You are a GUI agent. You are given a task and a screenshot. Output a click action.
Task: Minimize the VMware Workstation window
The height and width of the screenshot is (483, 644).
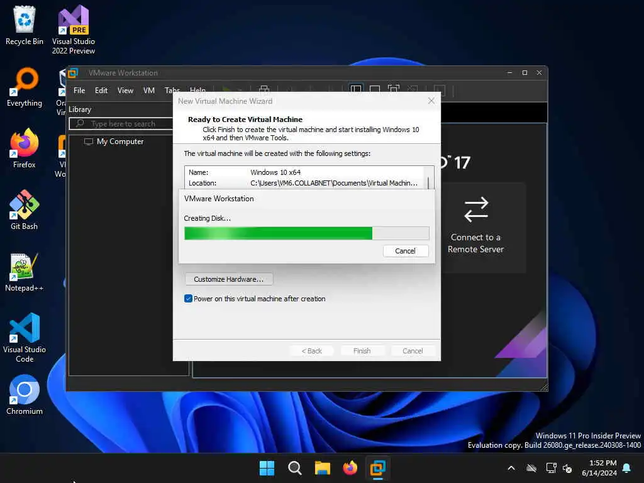tap(509, 73)
